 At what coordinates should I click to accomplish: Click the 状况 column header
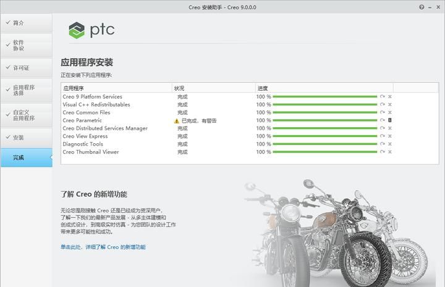point(214,88)
